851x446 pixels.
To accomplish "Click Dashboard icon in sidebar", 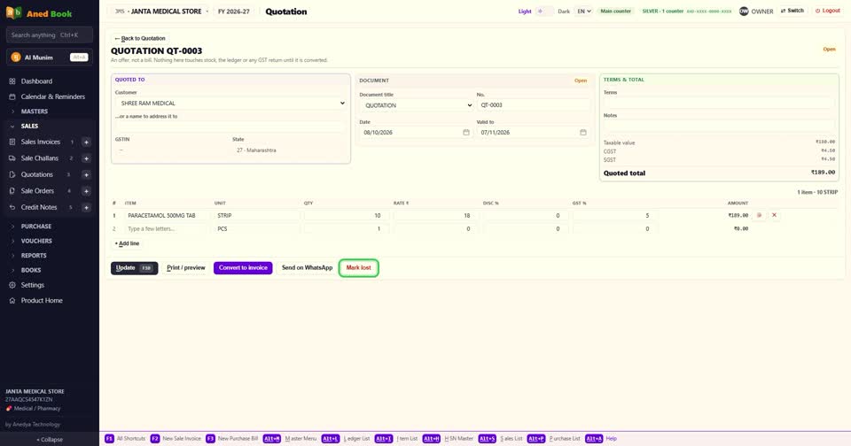I will [x=12, y=81].
